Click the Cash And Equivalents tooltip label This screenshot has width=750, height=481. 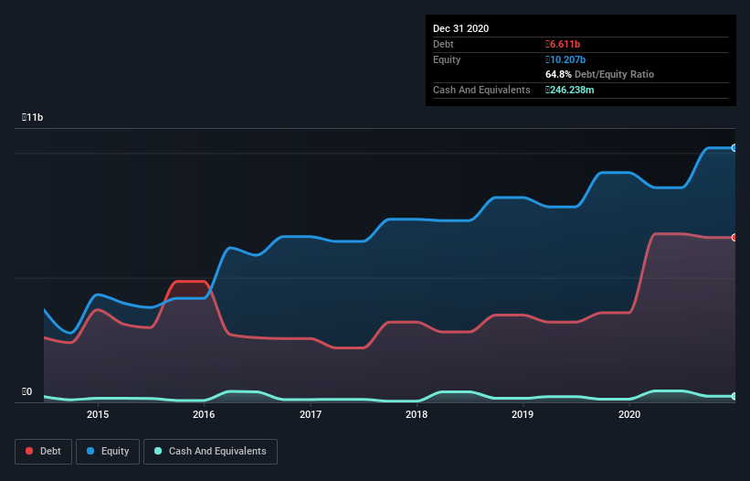pyautogui.click(x=481, y=90)
